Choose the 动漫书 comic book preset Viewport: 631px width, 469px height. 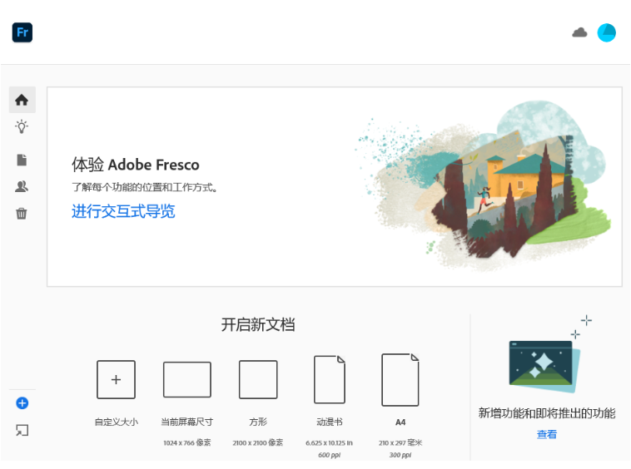[330, 379]
